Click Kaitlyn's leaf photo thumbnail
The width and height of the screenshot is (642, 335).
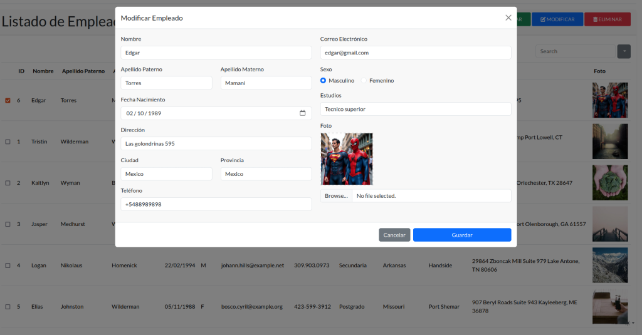coord(610,183)
